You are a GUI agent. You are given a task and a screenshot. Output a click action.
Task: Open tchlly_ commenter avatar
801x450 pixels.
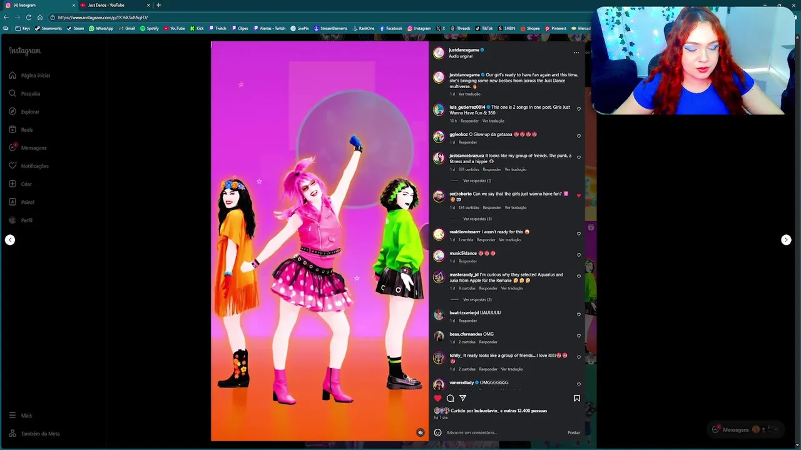(439, 358)
